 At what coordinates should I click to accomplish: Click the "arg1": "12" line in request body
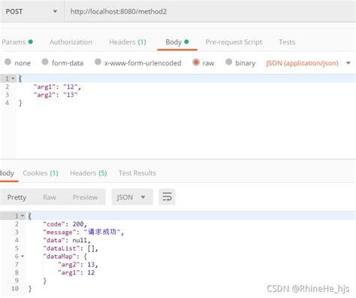[x=57, y=87]
